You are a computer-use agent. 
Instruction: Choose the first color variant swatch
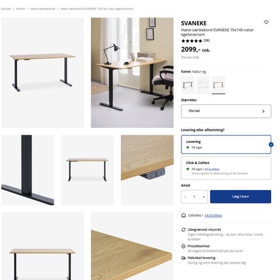[x=188, y=85]
